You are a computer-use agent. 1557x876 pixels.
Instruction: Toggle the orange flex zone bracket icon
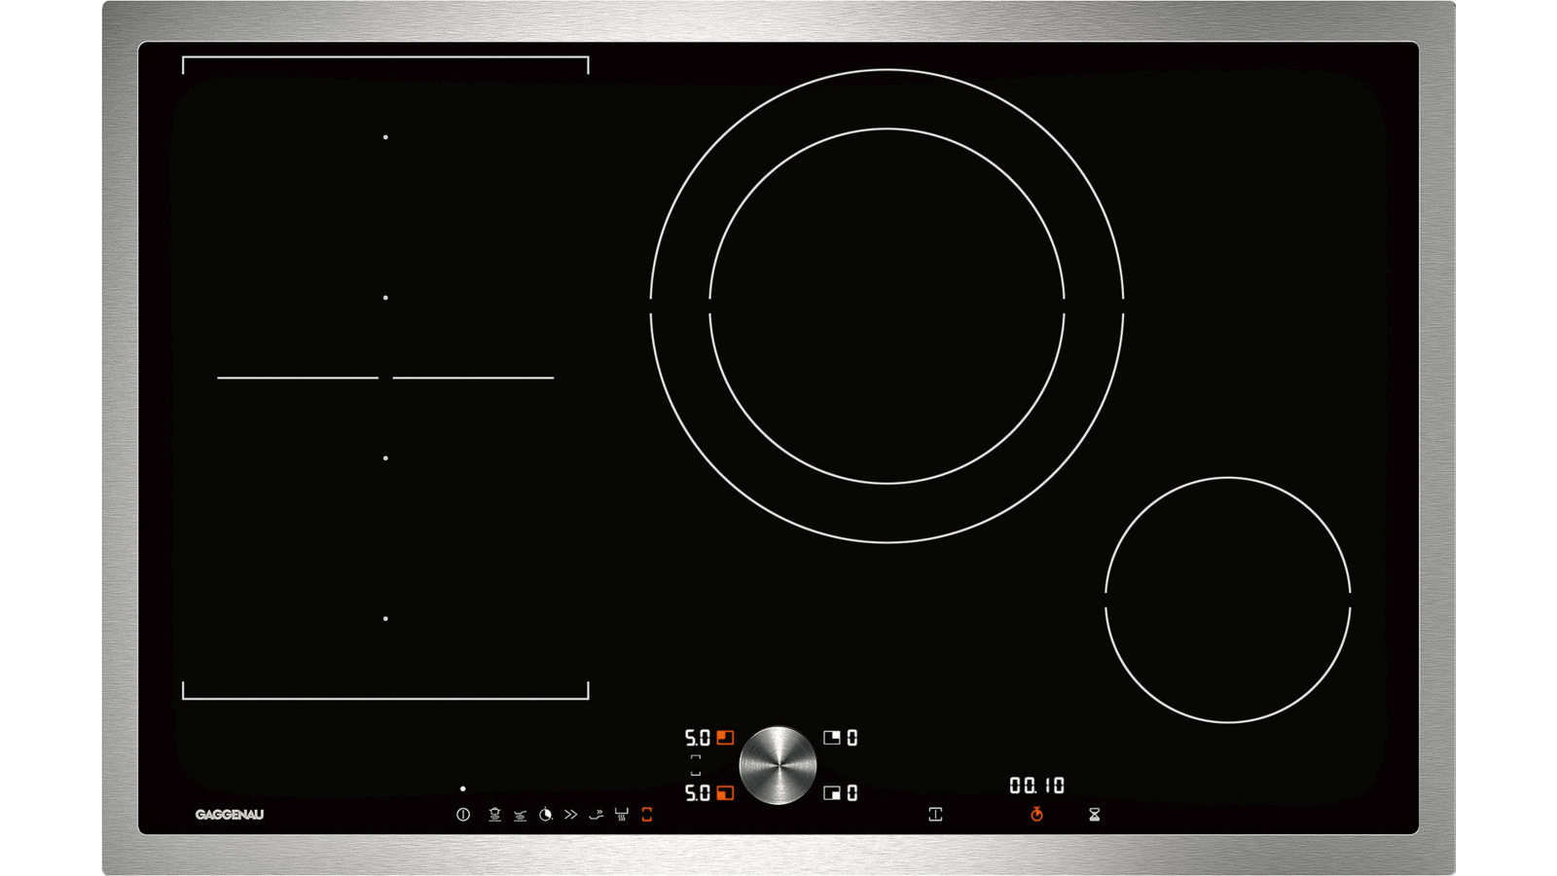(x=647, y=814)
